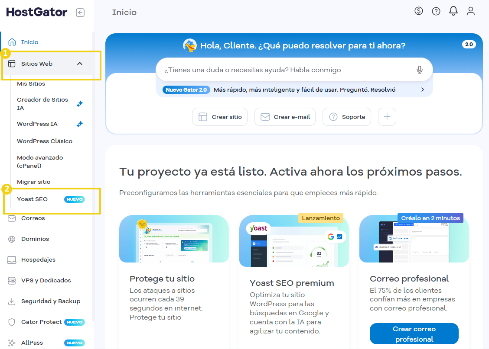The width and height of the screenshot is (489, 349).
Task: Open Mis Sitios
Action: 31,83
